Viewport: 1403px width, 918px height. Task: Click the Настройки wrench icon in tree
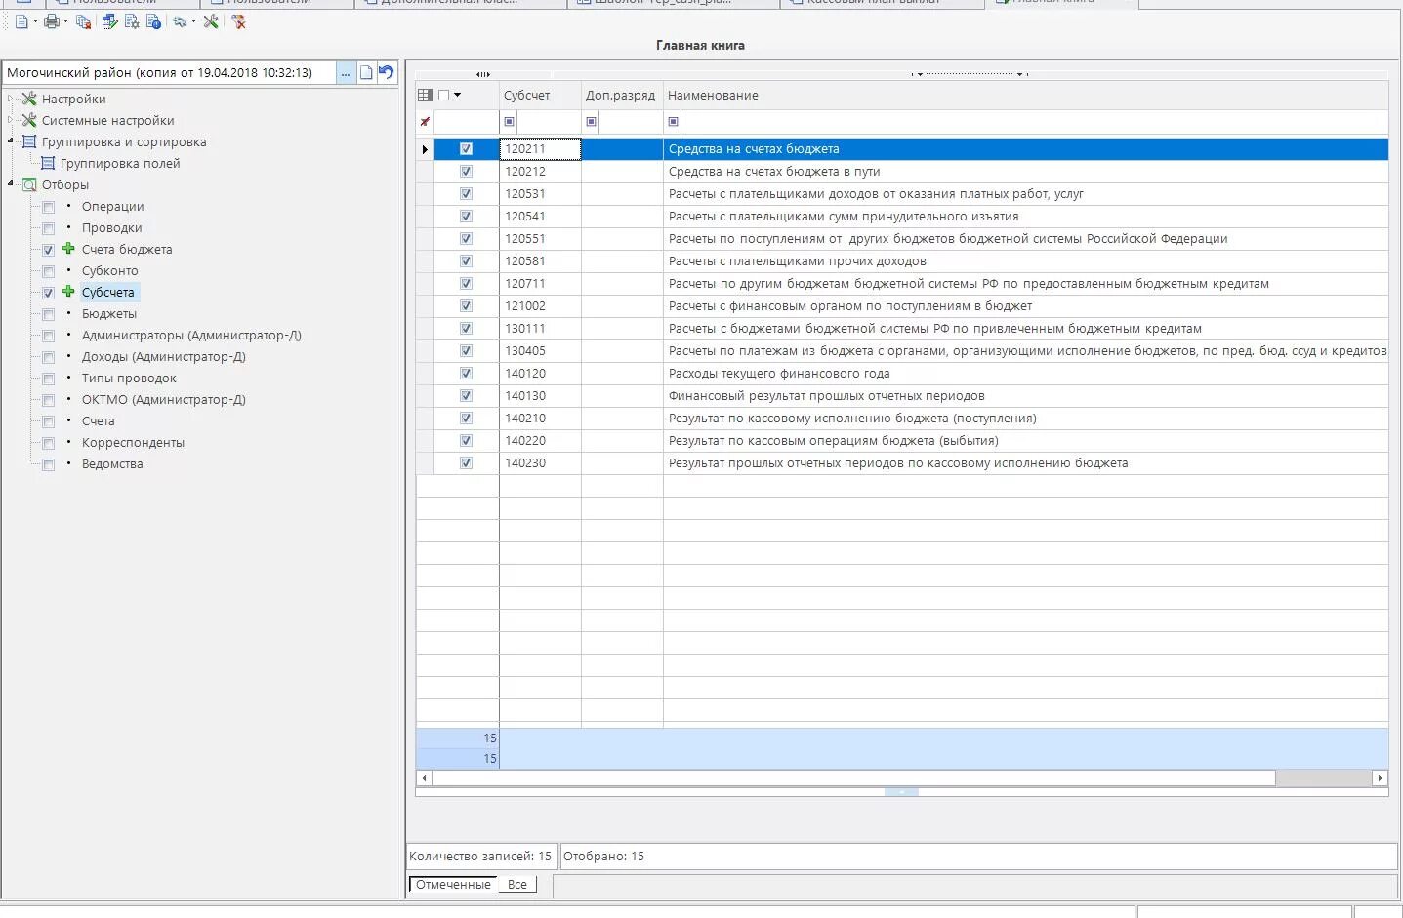(x=29, y=99)
